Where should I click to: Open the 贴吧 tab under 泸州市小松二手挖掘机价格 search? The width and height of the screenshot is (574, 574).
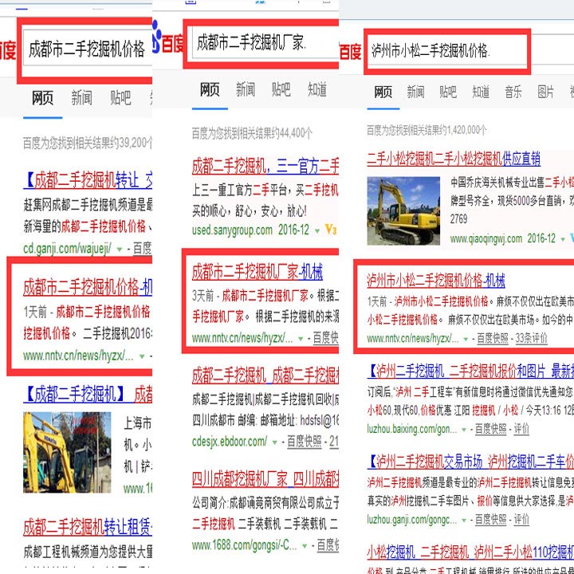(x=448, y=92)
